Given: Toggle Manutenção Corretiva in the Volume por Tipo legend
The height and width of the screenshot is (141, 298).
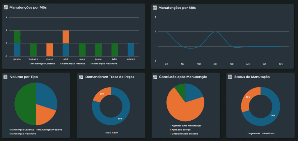Looking at the screenshot, I should tap(22, 130).
